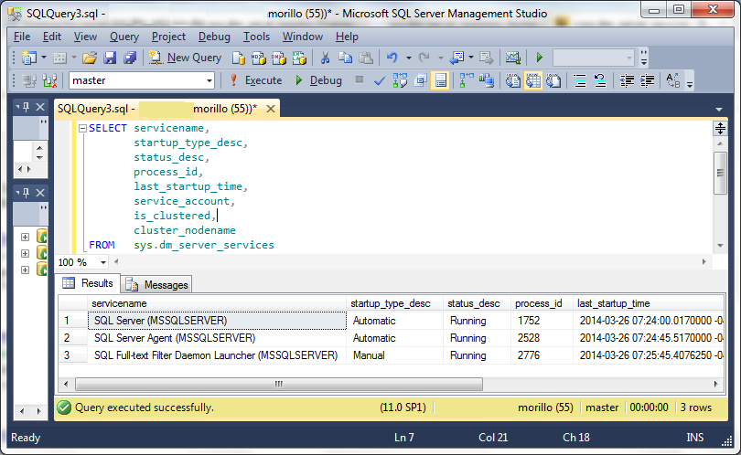This screenshot has height=455, width=741.
Task: Click the results grid horizontal scrollbar
Action: (x=279, y=385)
